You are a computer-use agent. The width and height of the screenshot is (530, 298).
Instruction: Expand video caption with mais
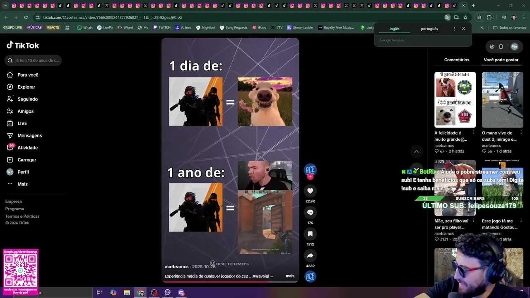click(x=290, y=276)
